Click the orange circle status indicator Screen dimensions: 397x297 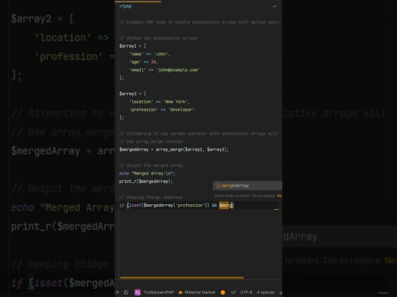tap(223, 292)
